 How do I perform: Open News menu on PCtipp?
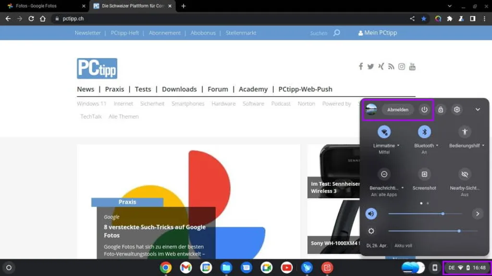click(x=86, y=89)
